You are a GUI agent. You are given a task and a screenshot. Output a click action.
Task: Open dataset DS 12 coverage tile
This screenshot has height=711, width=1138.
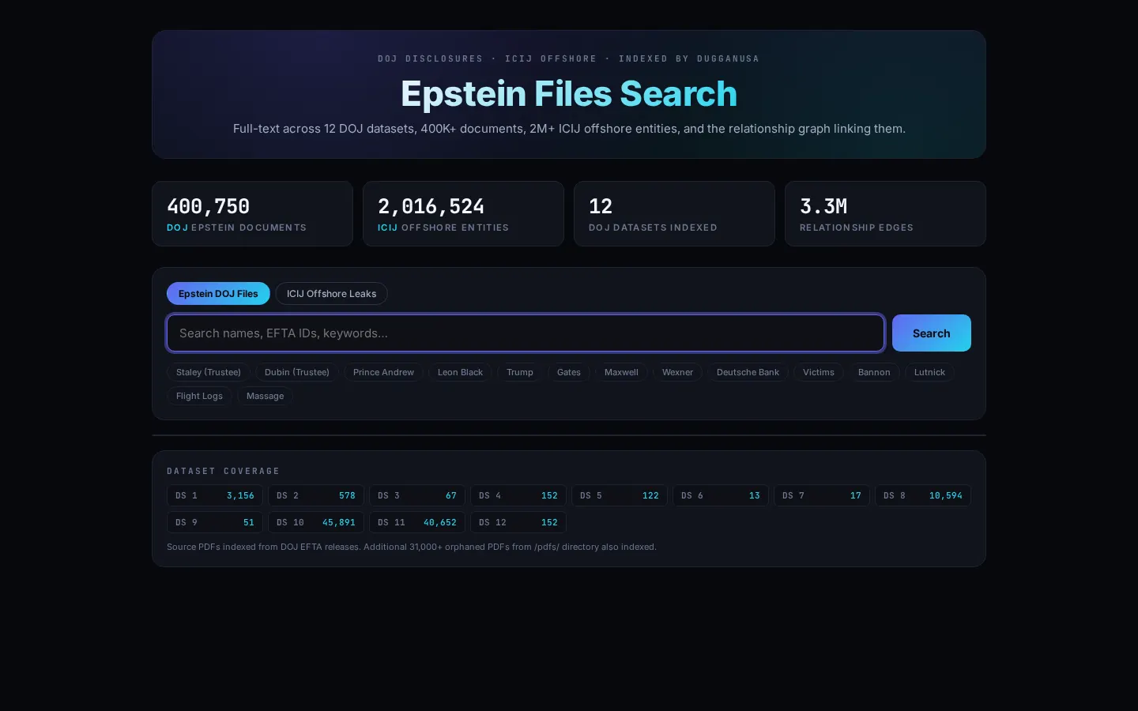click(518, 522)
